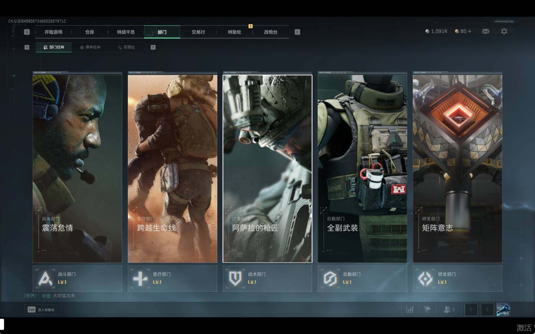Open the 交易行 tab

click(x=198, y=32)
